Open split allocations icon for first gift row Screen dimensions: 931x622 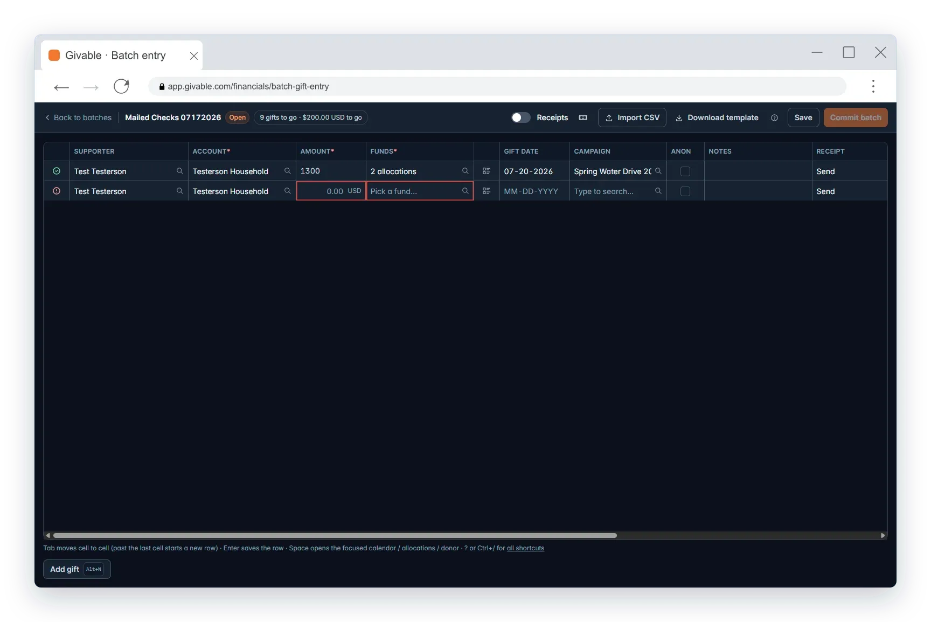(486, 171)
